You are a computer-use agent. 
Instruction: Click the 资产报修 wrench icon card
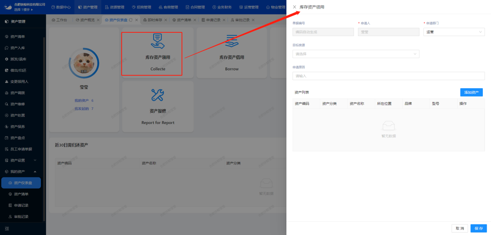(x=157, y=95)
